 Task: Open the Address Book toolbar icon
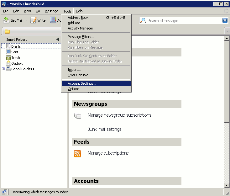click(53, 20)
